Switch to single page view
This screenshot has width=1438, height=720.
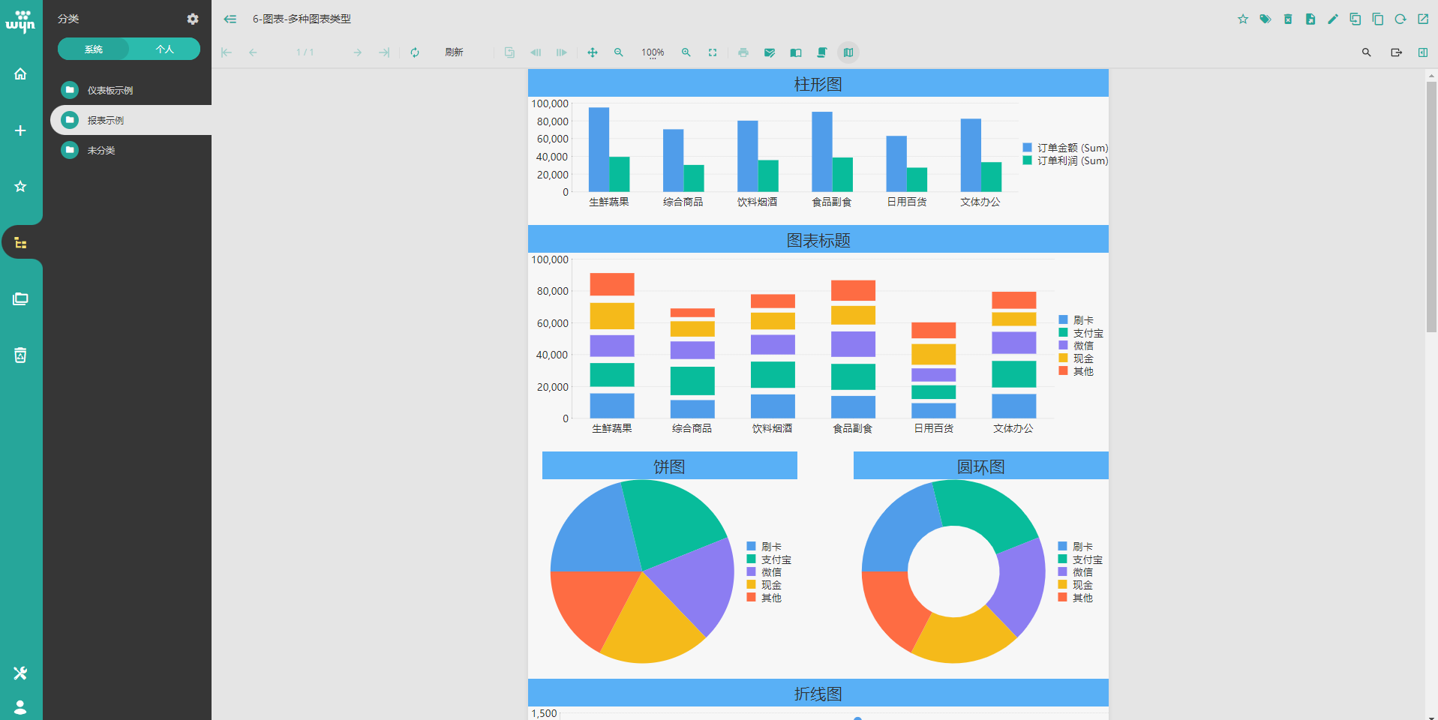click(x=796, y=52)
